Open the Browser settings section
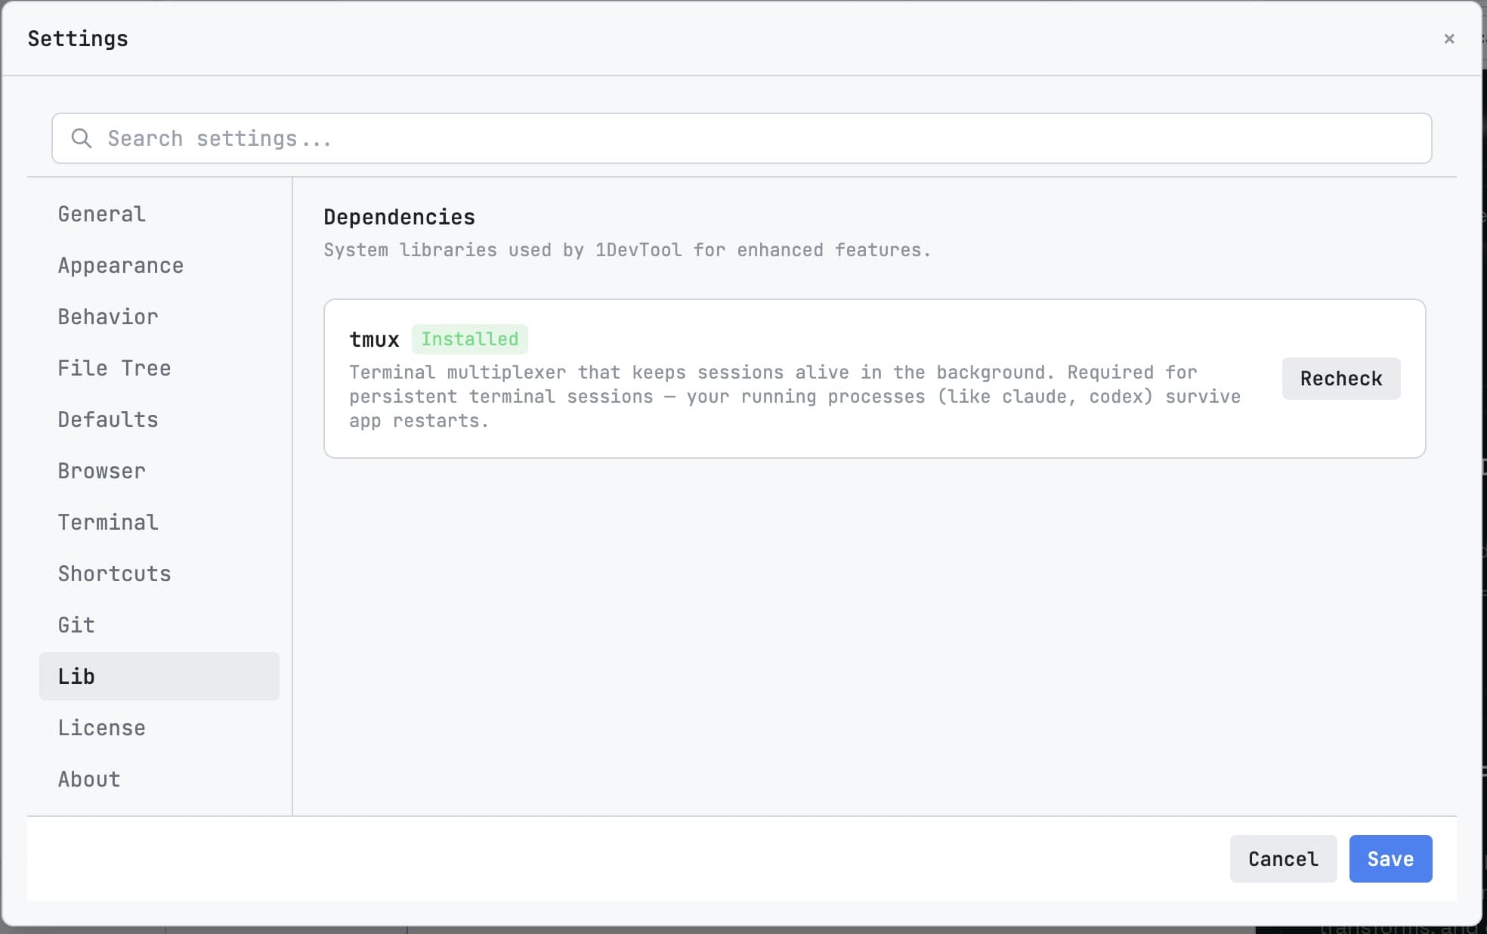The image size is (1487, 934). click(101, 471)
